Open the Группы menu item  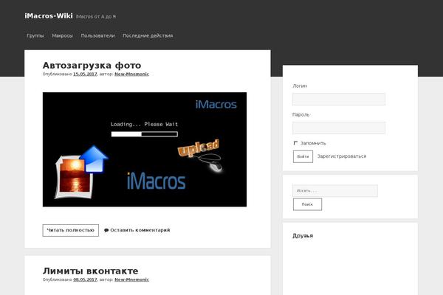click(35, 36)
